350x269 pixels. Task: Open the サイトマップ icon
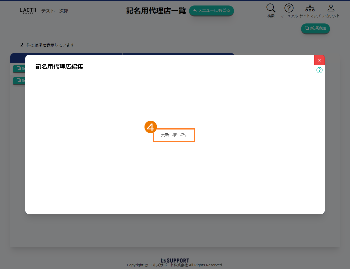coord(310,8)
